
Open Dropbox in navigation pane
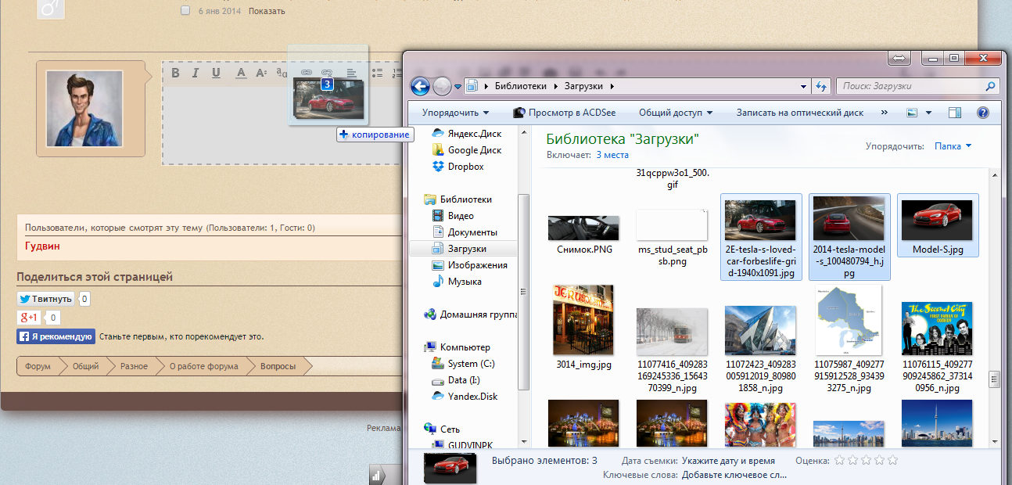click(458, 167)
